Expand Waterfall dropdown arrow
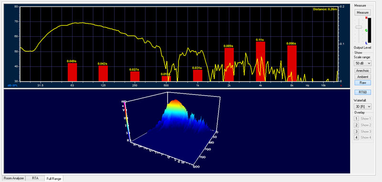The width and height of the screenshot is (382, 182). click(x=369, y=107)
